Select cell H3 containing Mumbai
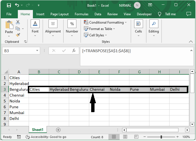The height and width of the screenshot is (141, 196). (159, 89)
